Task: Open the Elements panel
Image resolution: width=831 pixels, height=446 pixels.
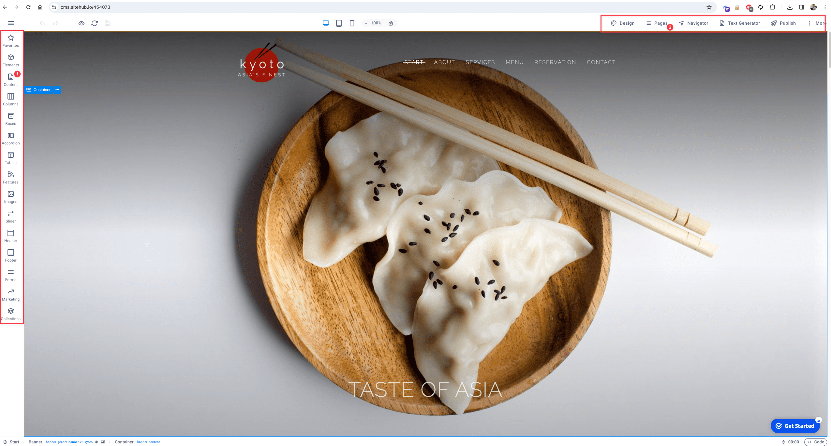Action: [11, 60]
